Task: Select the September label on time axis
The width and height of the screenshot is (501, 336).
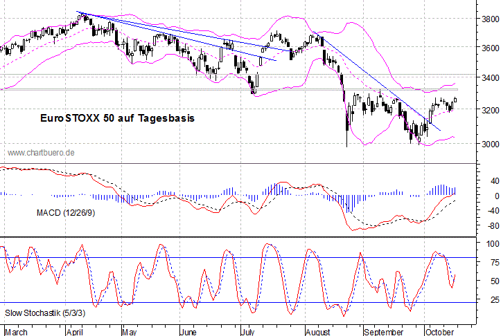Action: 384,332
